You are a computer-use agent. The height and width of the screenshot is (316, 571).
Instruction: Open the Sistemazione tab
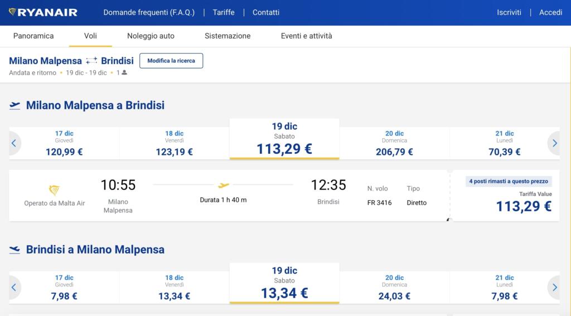tap(228, 36)
